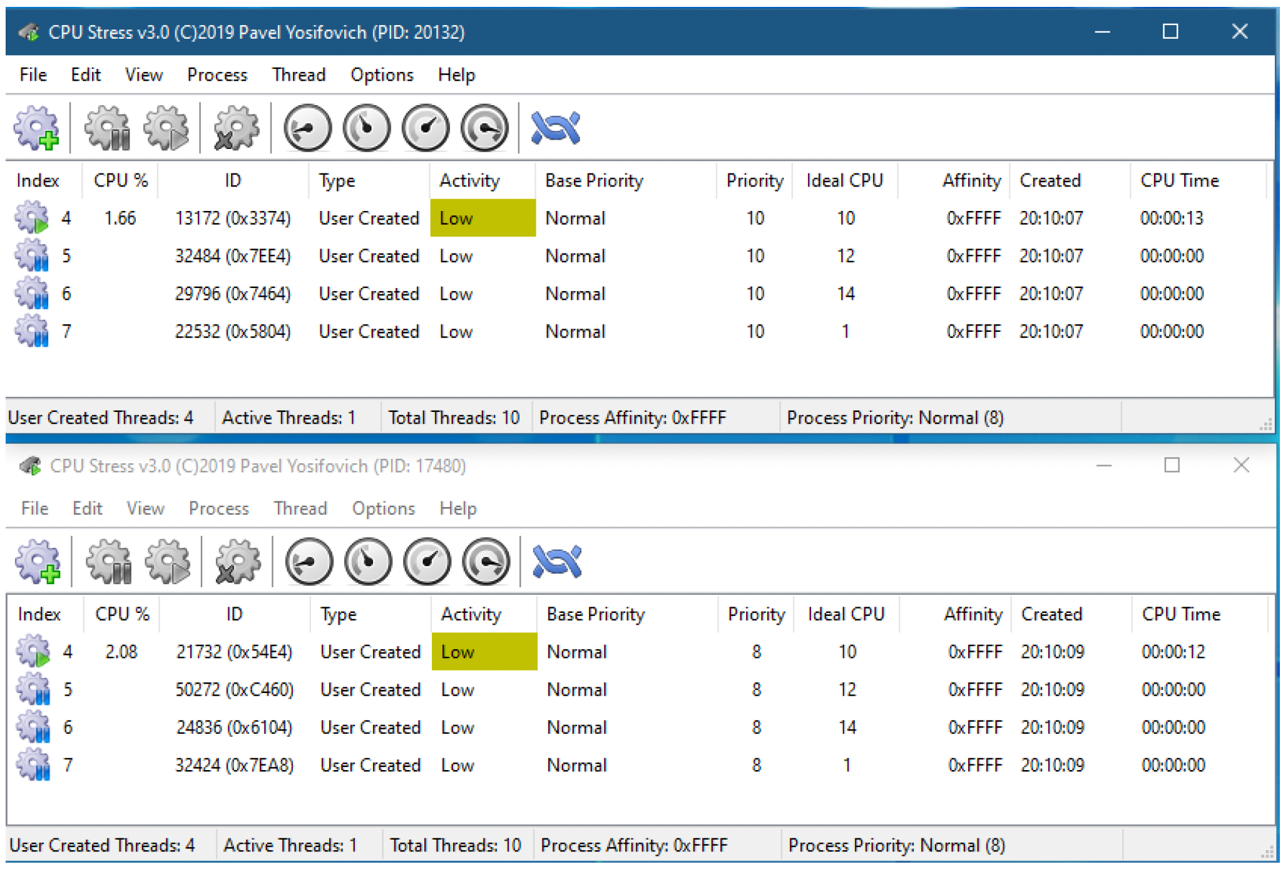Click Process Priority status in PID 20132 window
The width and height of the screenshot is (1288, 874).
895,418
